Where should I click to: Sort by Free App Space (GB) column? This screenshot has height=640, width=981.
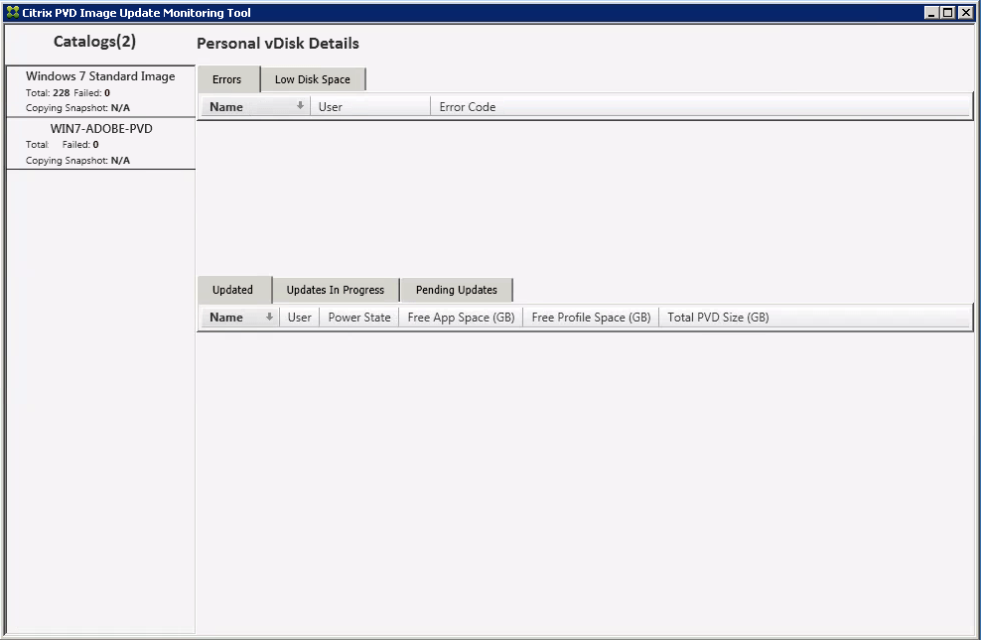(460, 317)
